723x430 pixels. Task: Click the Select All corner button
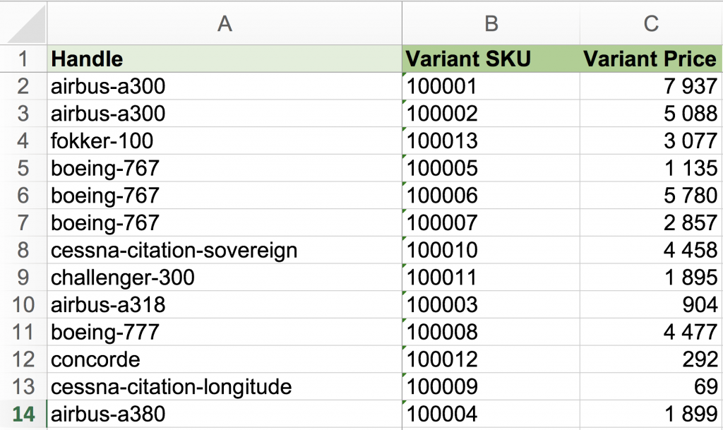click(23, 23)
